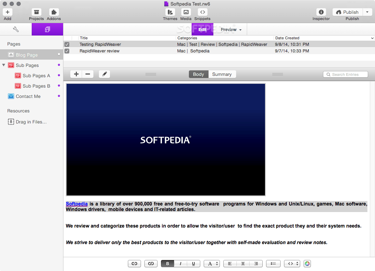
Task: Align text center
Action: click(x=243, y=263)
